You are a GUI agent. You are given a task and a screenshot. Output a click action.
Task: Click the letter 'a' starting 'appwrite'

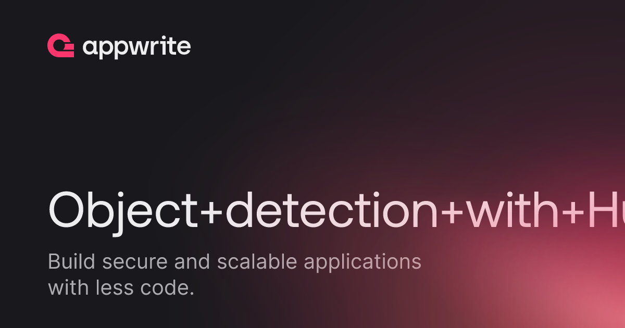[91, 48]
